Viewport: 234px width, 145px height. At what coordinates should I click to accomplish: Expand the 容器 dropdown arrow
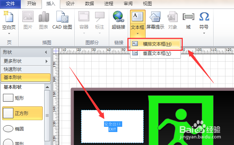84,33
